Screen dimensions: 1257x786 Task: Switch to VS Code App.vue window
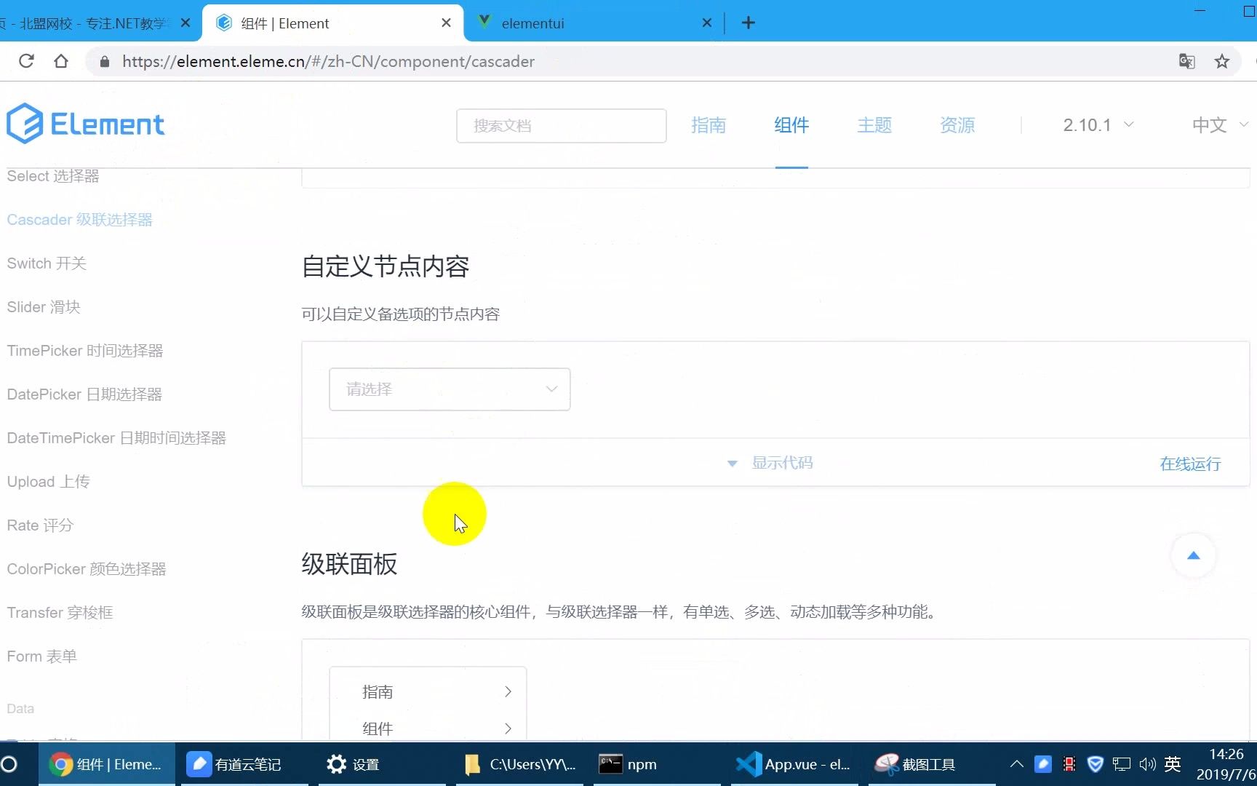pos(793,764)
